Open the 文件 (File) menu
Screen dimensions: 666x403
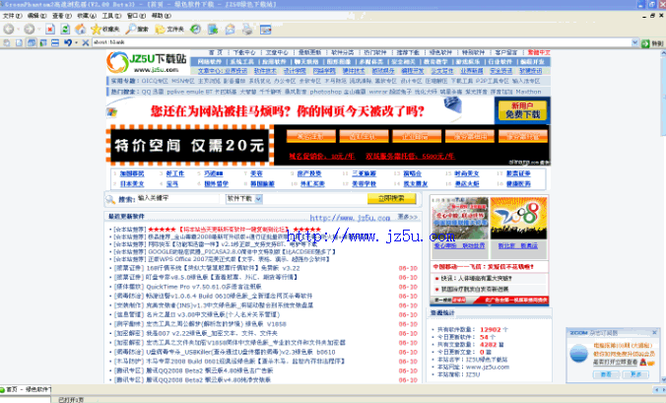[12, 16]
